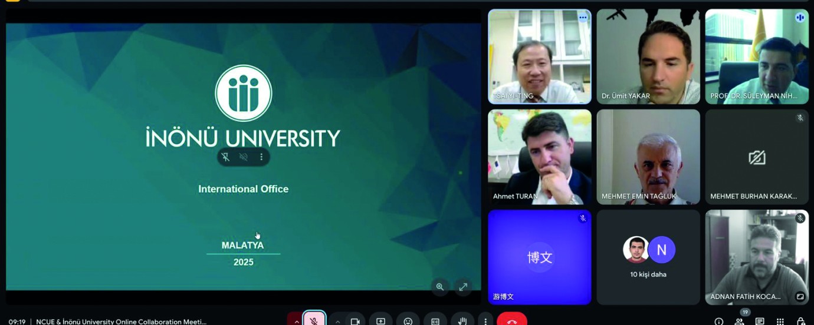Open host controls lock icon
The width and height of the screenshot is (814, 325).
(800, 321)
